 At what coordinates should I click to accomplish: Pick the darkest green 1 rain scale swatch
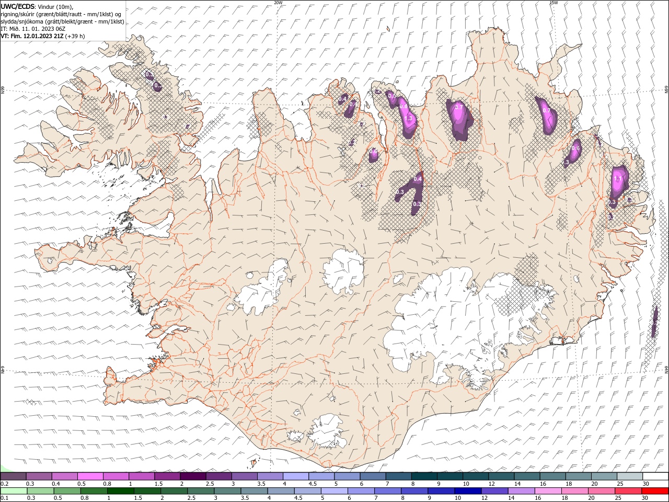(120, 491)
